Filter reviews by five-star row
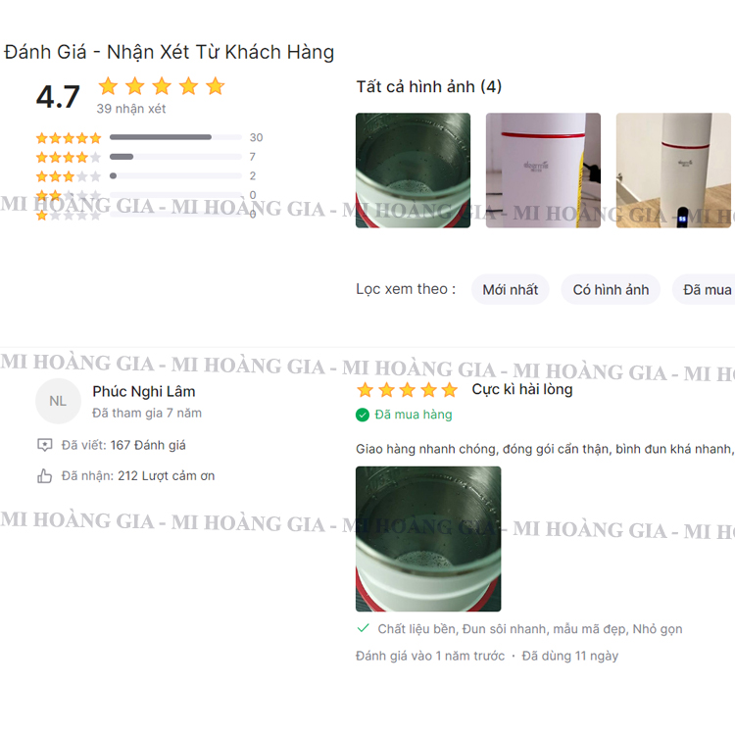 tap(150, 137)
